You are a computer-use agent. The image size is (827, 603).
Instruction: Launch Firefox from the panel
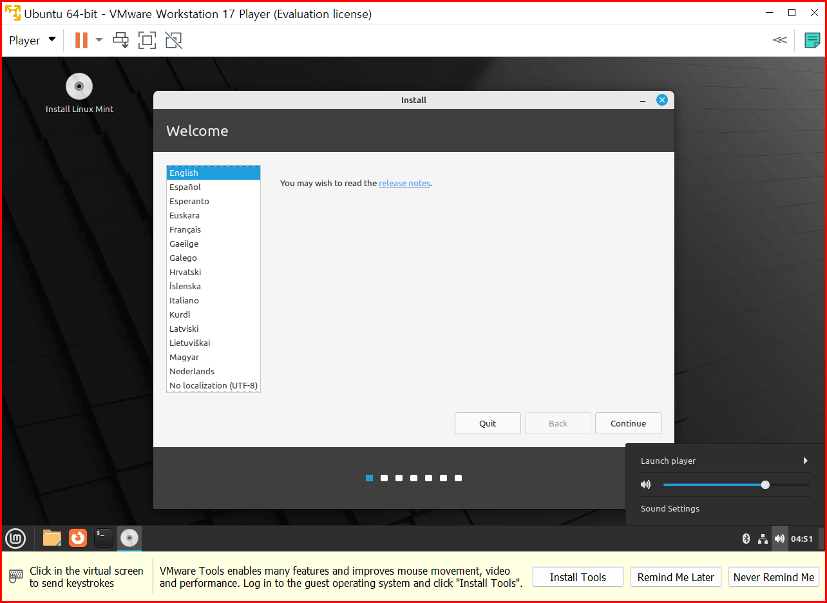coord(78,537)
